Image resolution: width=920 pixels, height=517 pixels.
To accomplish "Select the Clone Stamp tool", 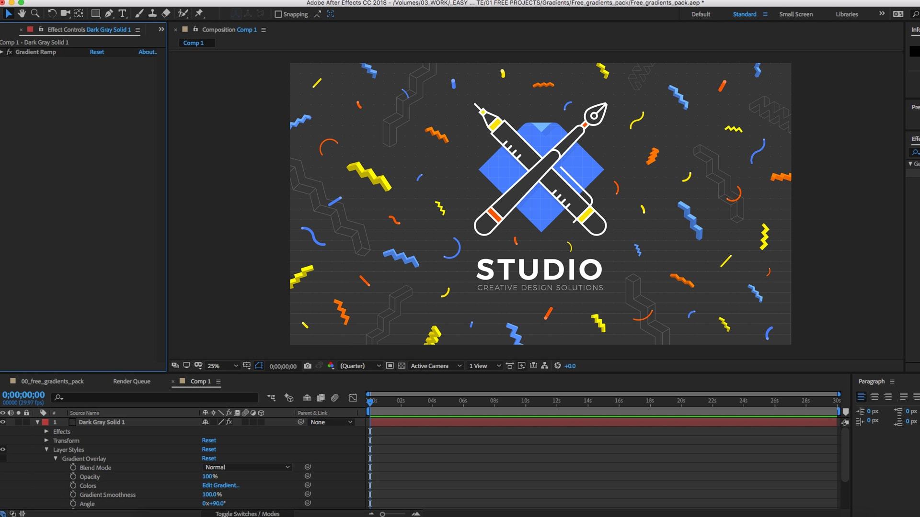I will point(152,13).
